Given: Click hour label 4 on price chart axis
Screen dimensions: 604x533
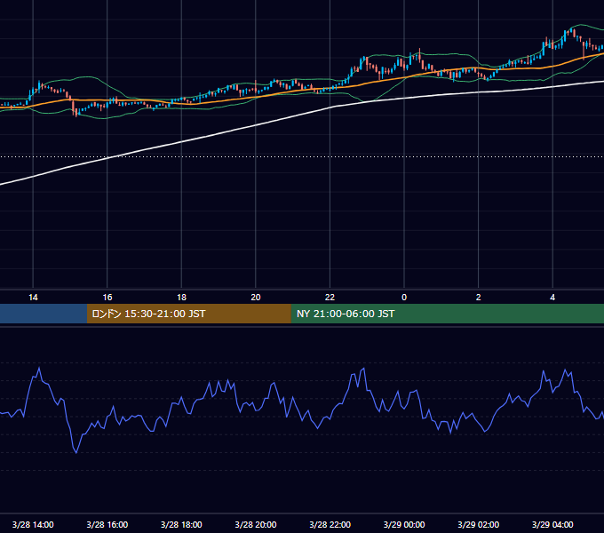Looking at the screenshot, I should (x=552, y=298).
